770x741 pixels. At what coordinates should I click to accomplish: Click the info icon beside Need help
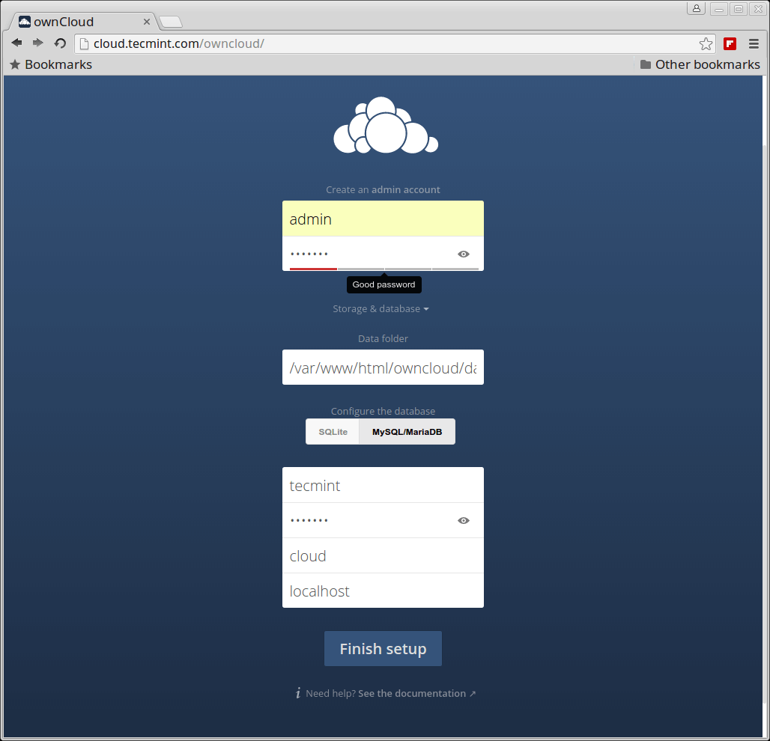pos(298,693)
